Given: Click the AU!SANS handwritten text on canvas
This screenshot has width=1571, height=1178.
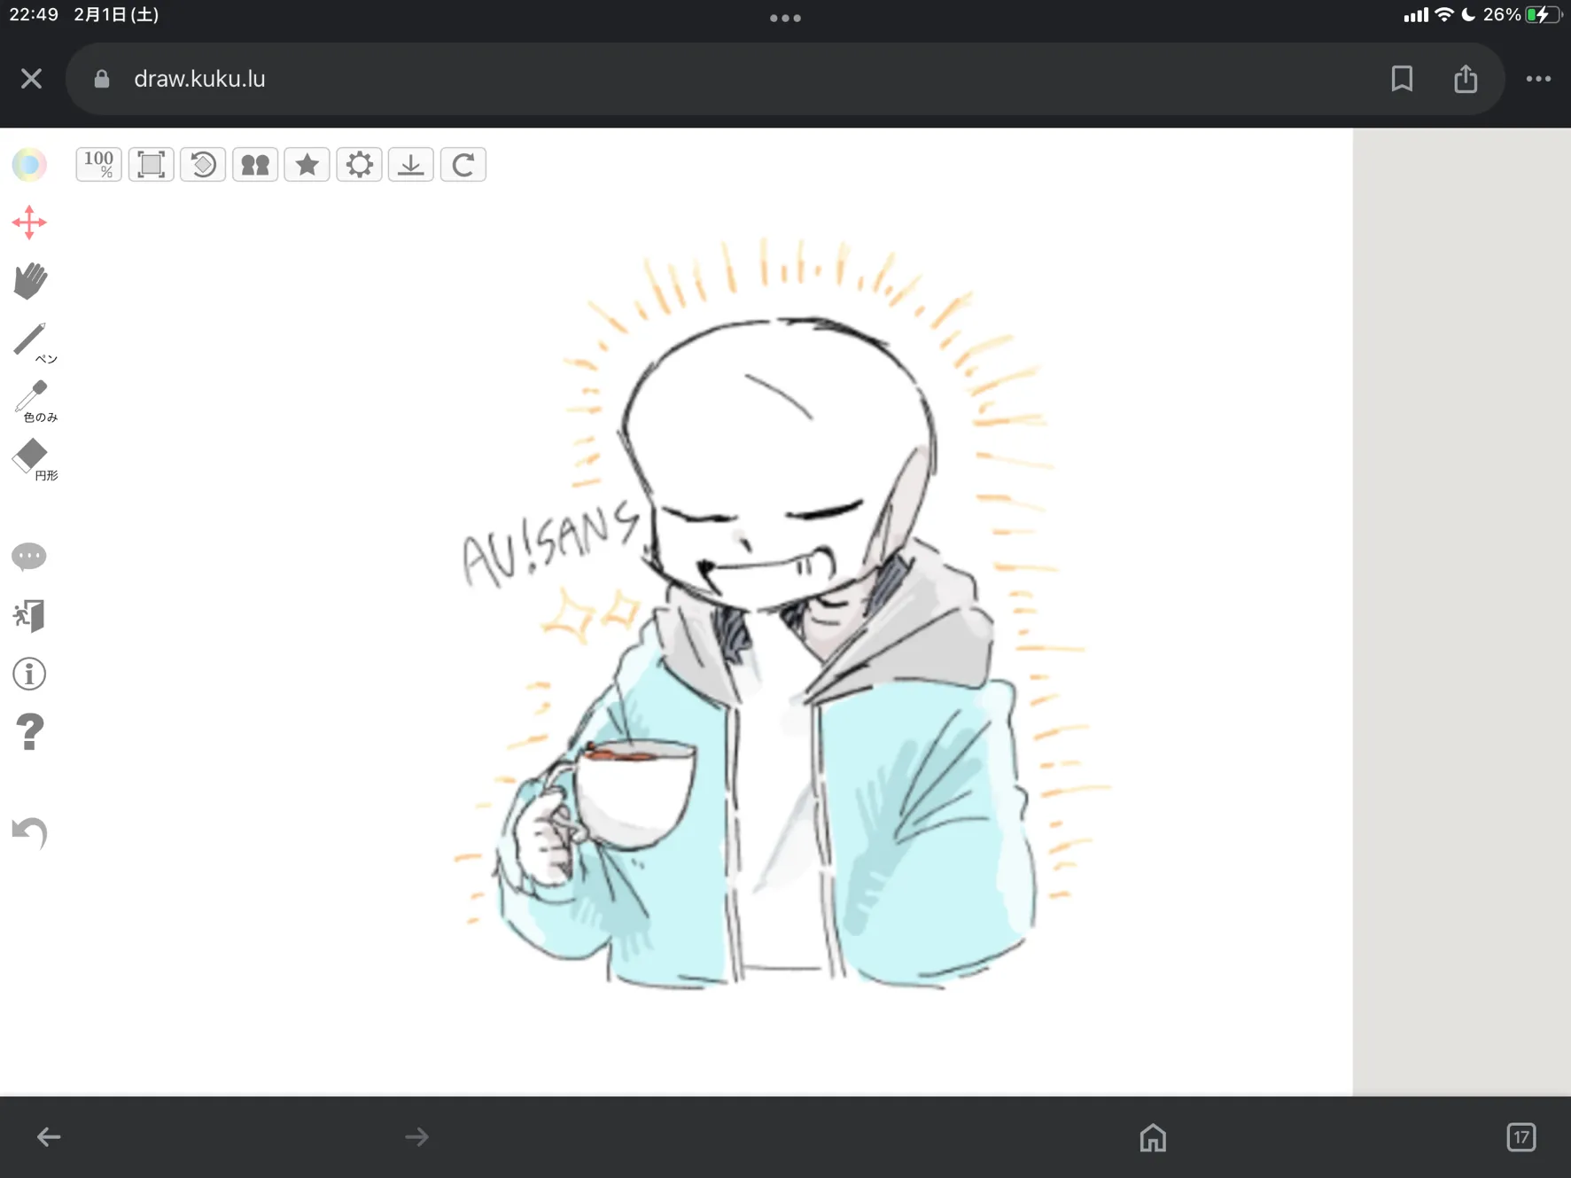Looking at the screenshot, I should pos(551,544).
